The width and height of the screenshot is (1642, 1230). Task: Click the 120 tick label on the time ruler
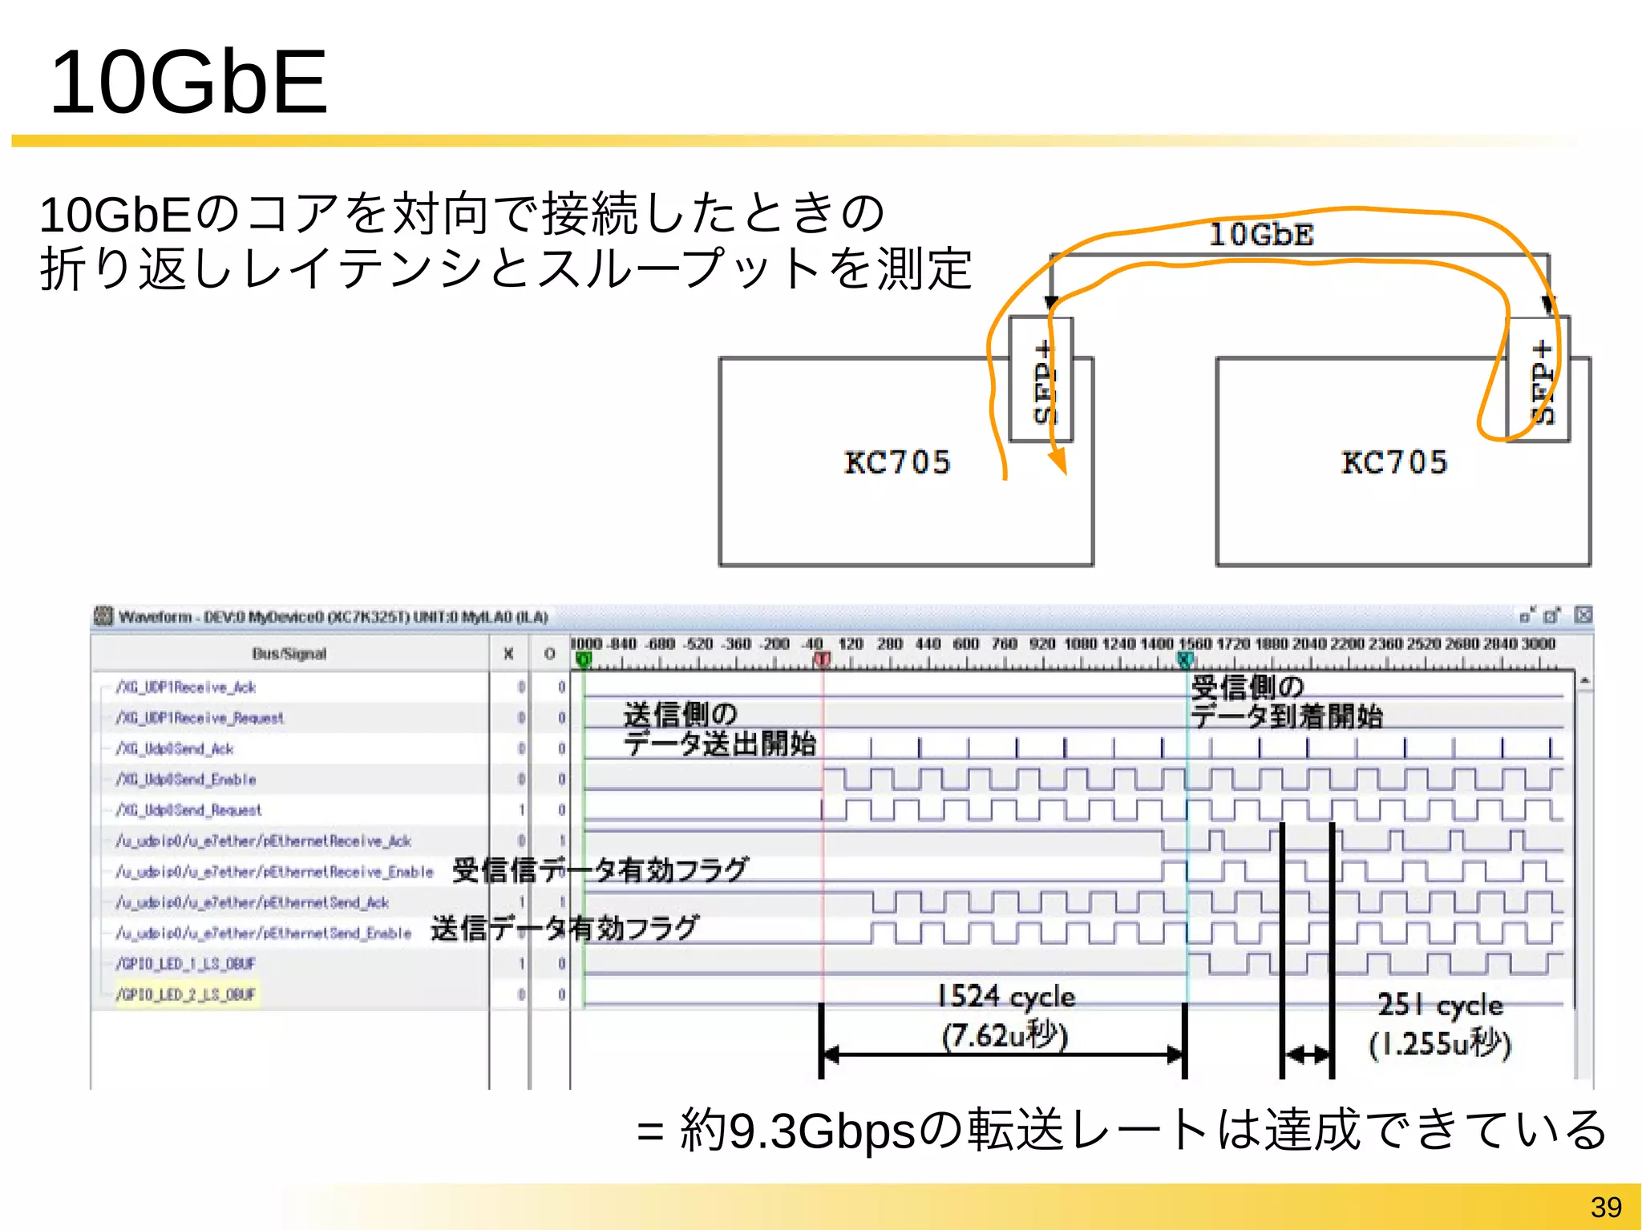point(851,643)
